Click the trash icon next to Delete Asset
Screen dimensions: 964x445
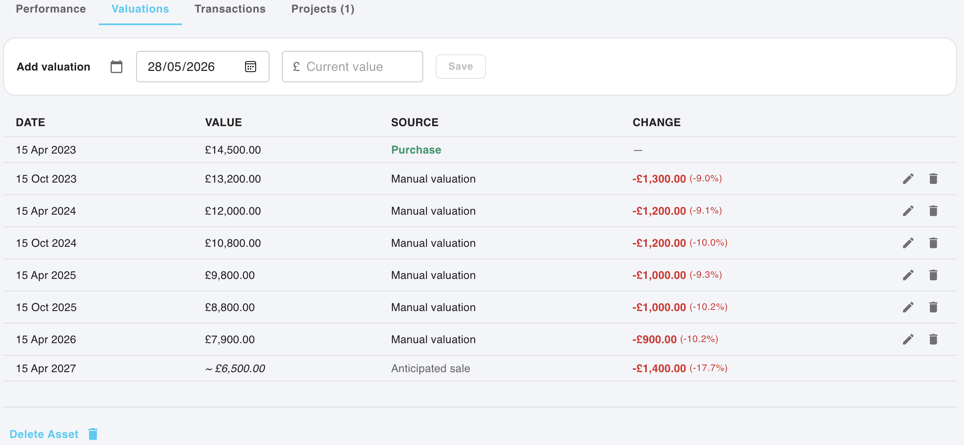[x=93, y=434]
